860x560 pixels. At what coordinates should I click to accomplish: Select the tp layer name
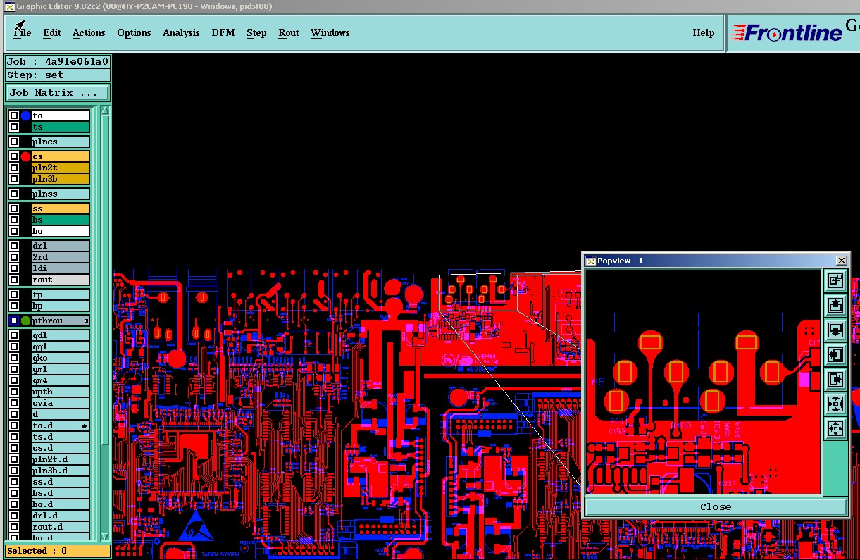coord(61,294)
